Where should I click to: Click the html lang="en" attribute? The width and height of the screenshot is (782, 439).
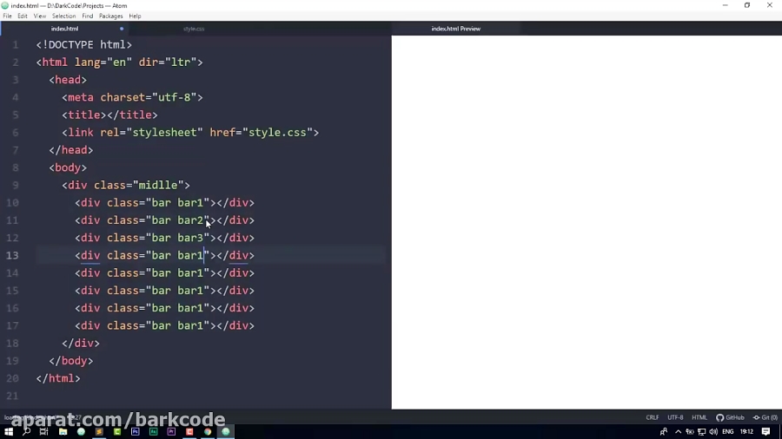point(103,62)
